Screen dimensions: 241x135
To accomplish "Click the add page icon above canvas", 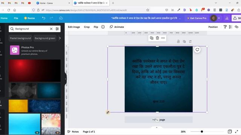I will 190,42.
